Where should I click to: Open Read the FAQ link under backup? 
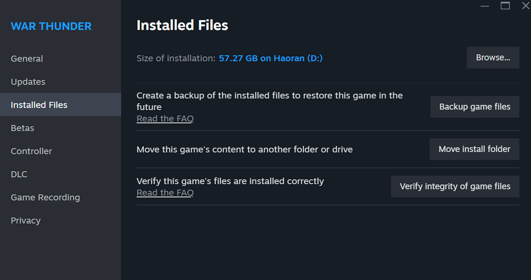165,119
